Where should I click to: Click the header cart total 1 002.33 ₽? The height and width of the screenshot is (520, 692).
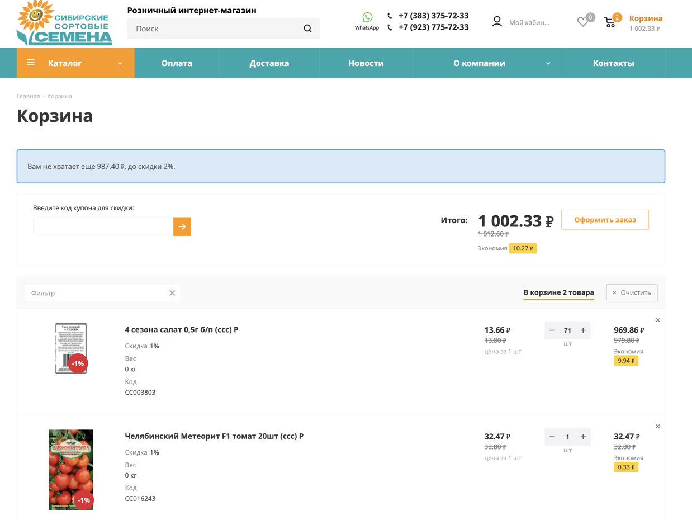coord(644,29)
